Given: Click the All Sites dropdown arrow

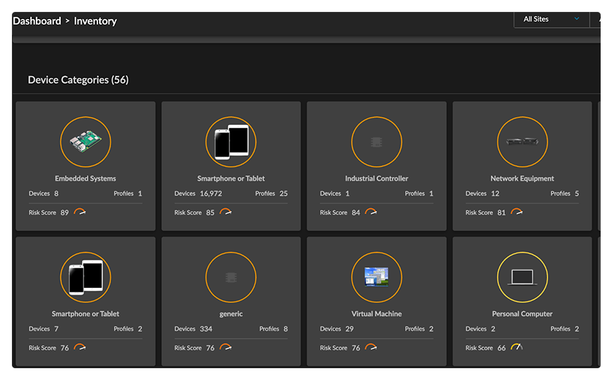Looking at the screenshot, I should [577, 19].
